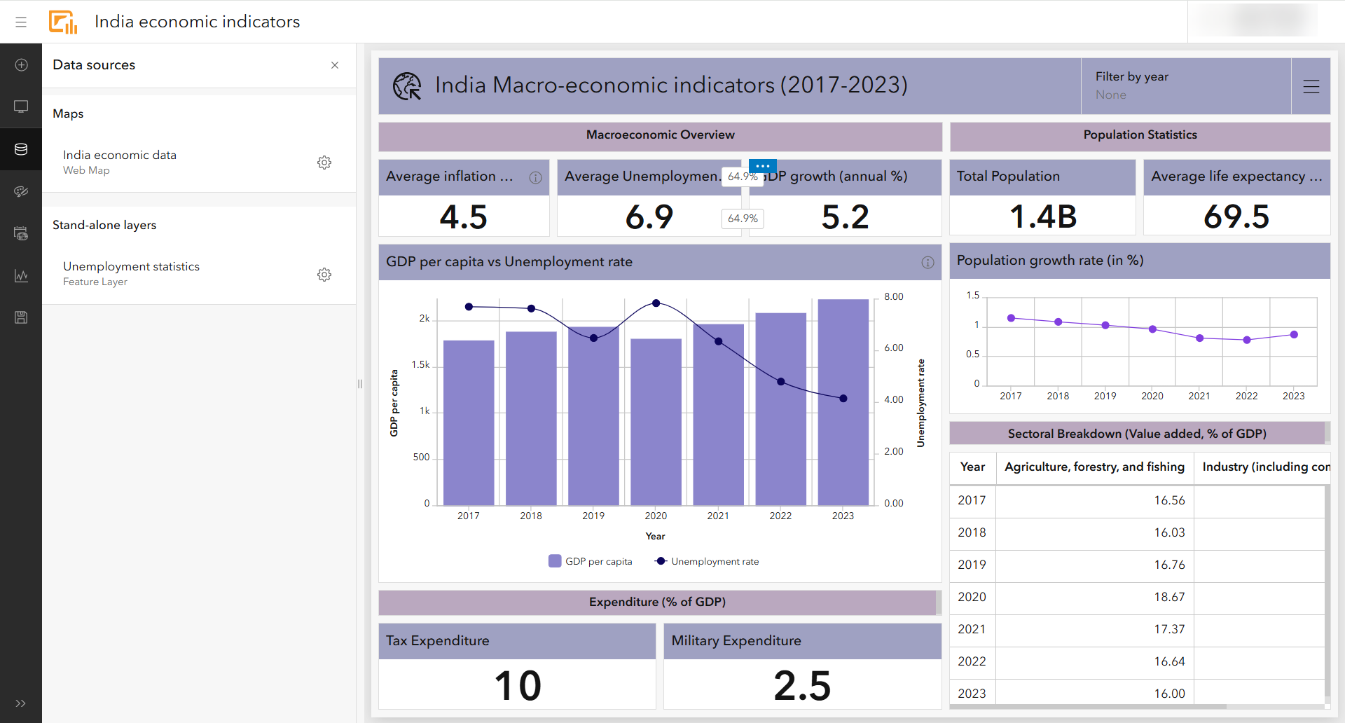Show info for GDP per capita chart
The height and width of the screenshot is (723, 1345).
pos(927,262)
